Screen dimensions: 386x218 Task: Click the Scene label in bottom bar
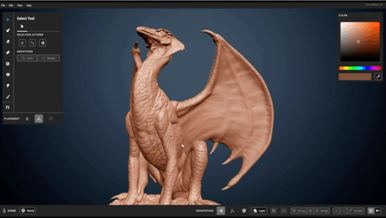tap(9, 211)
